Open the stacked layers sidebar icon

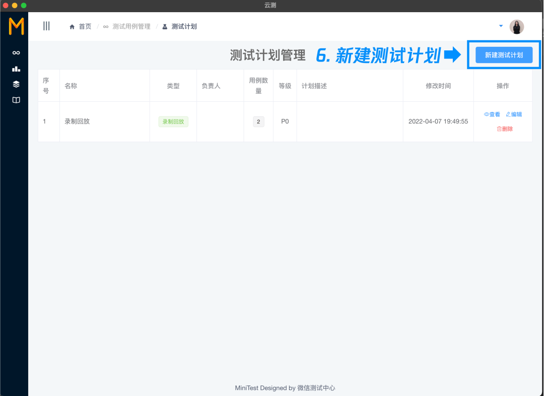(16, 84)
